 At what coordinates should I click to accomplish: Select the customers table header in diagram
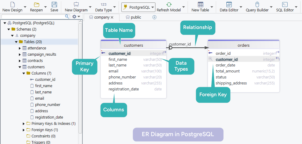click(134, 45)
